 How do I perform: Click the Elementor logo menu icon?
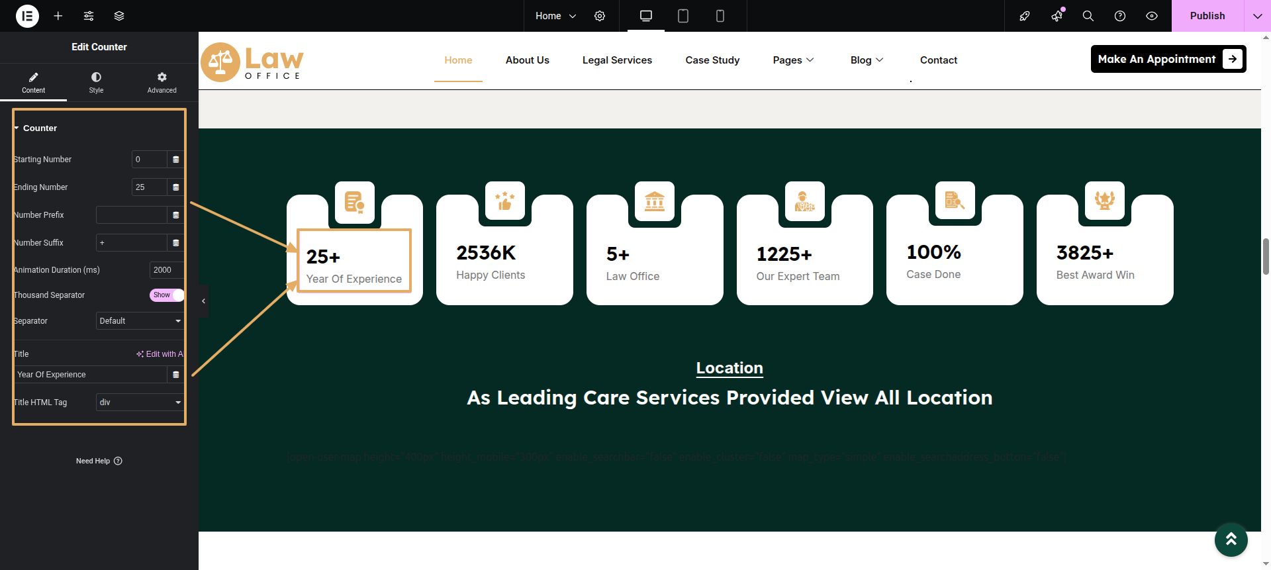coord(27,16)
